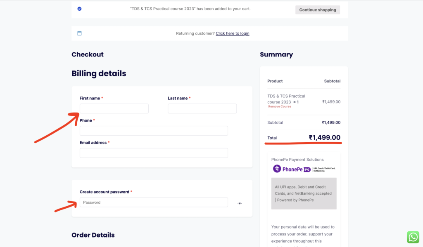Click into the Phone number field
The image size is (423, 247).
pos(154,131)
